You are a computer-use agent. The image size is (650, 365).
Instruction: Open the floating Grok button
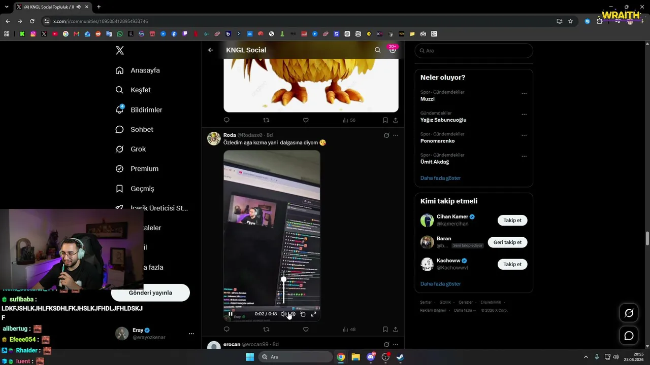click(629, 313)
